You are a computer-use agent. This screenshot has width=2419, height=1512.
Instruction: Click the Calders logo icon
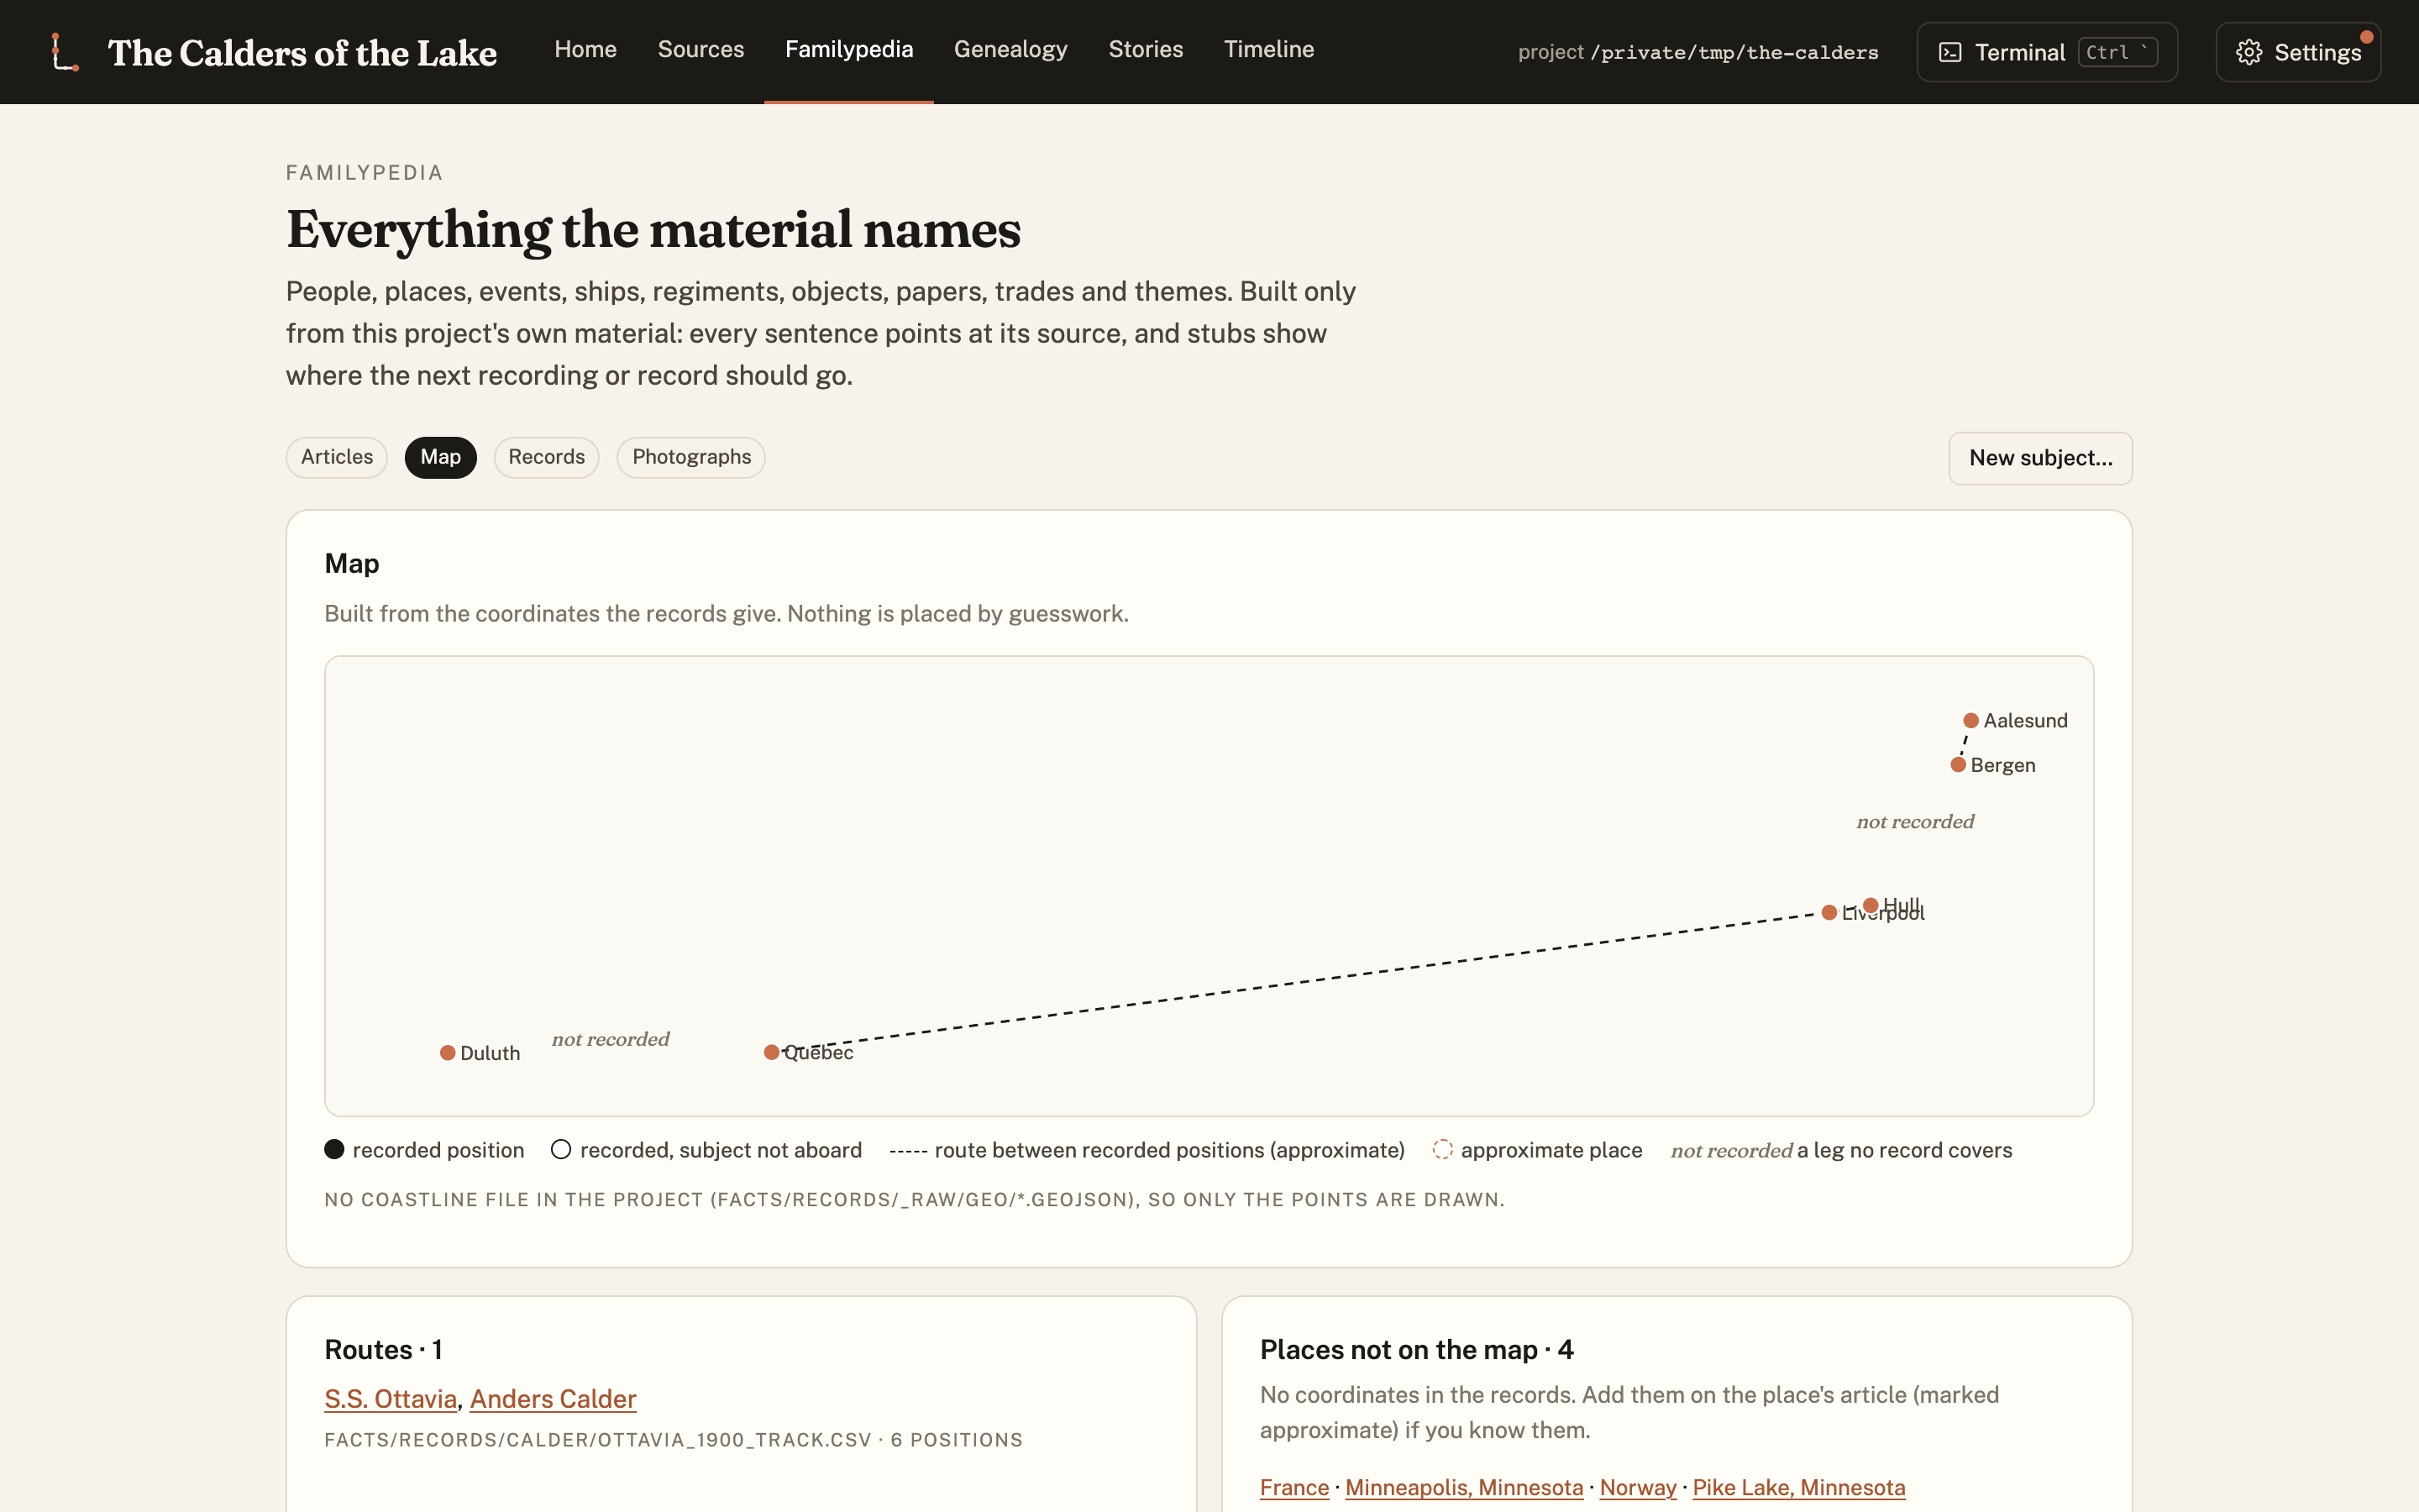click(x=65, y=52)
